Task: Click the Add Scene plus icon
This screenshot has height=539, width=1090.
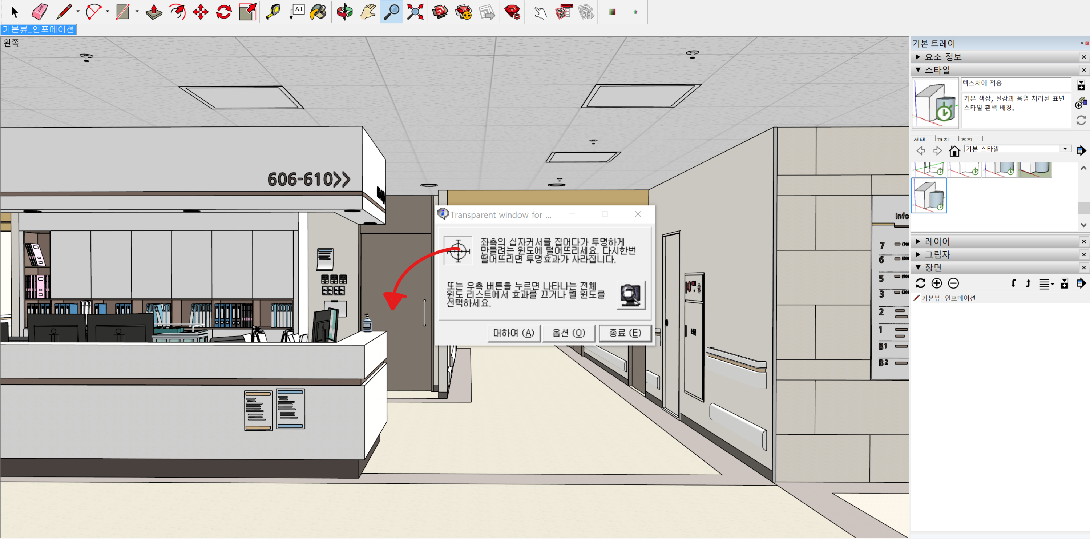Action: tap(936, 283)
